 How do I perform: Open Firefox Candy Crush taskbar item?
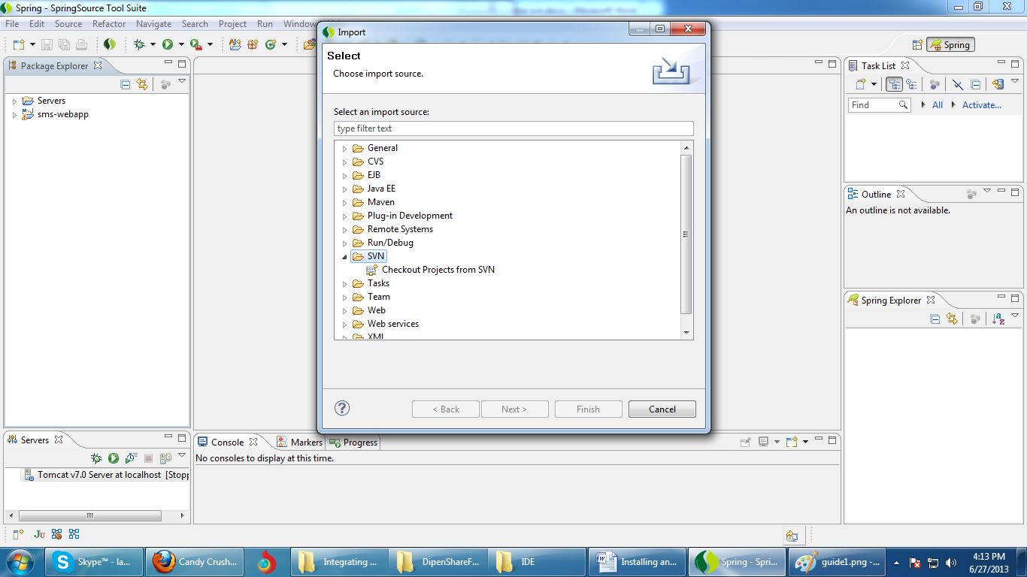tap(195, 562)
